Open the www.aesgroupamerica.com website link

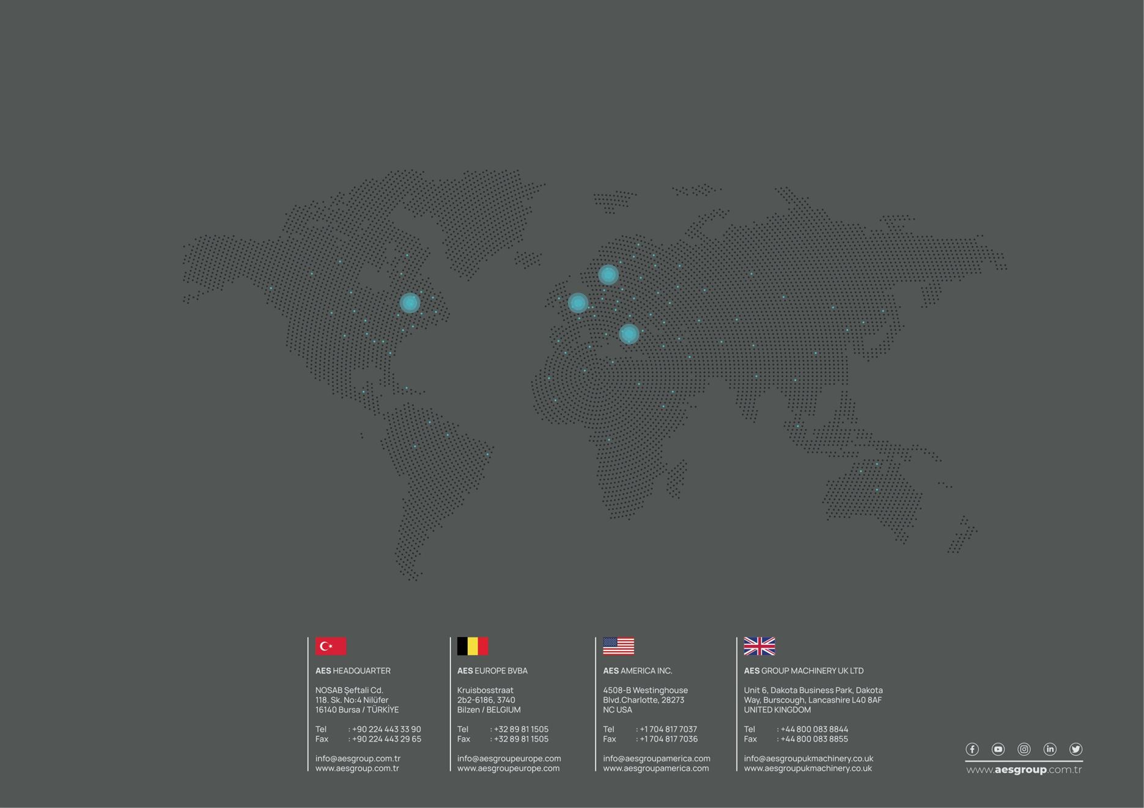(x=655, y=768)
